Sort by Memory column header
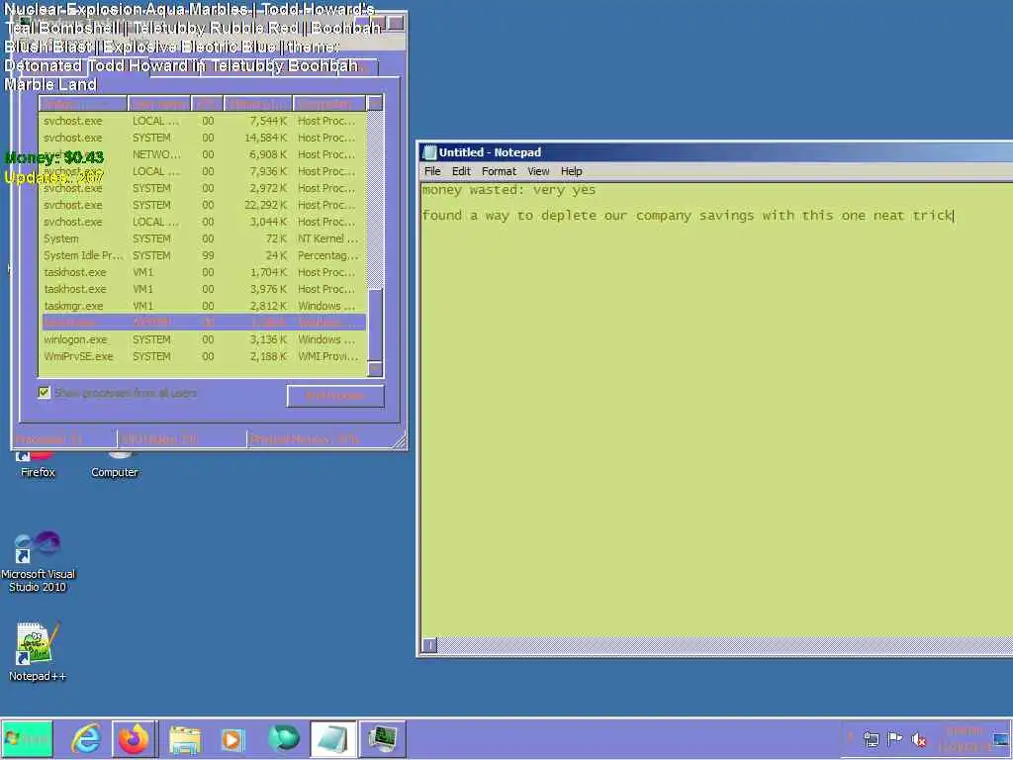This screenshot has width=1013, height=760. [x=258, y=103]
